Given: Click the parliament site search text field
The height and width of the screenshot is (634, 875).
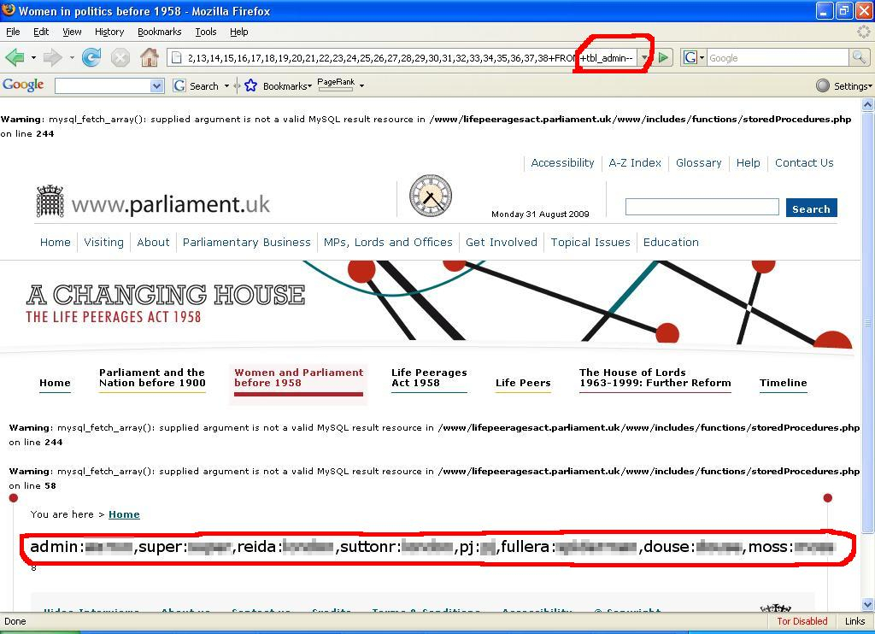Looking at the screenshot, I should [702, 208].
